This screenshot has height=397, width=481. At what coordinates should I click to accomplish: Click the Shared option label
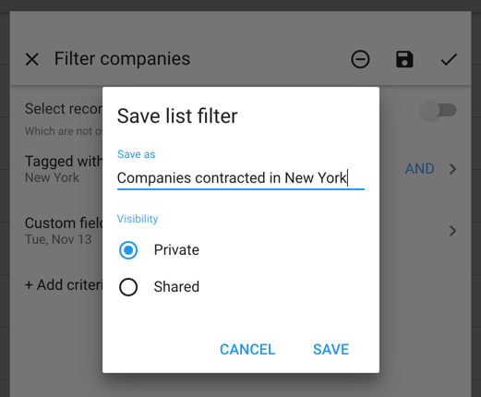point(176,287)
